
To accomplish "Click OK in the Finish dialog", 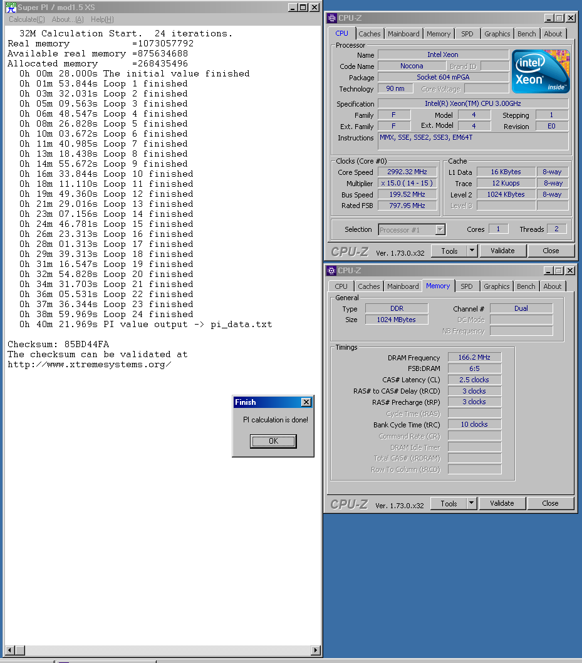I will [273, 441].
